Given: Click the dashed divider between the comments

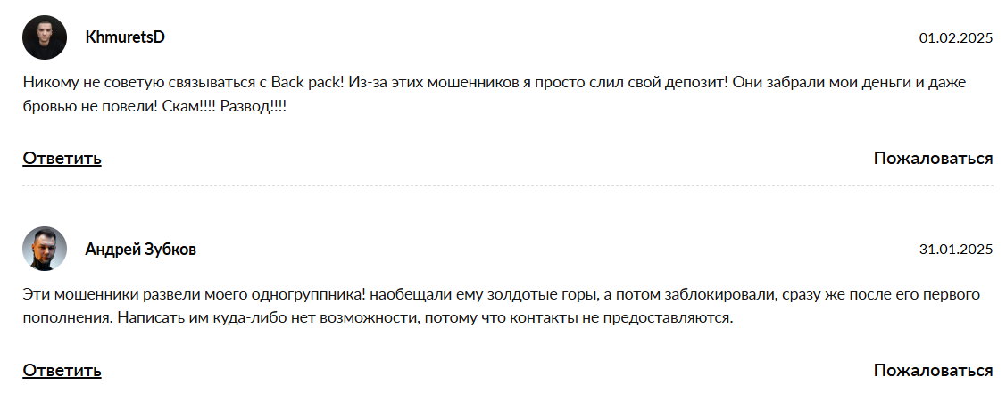Looking at the screenshot, I should [507, 185].
